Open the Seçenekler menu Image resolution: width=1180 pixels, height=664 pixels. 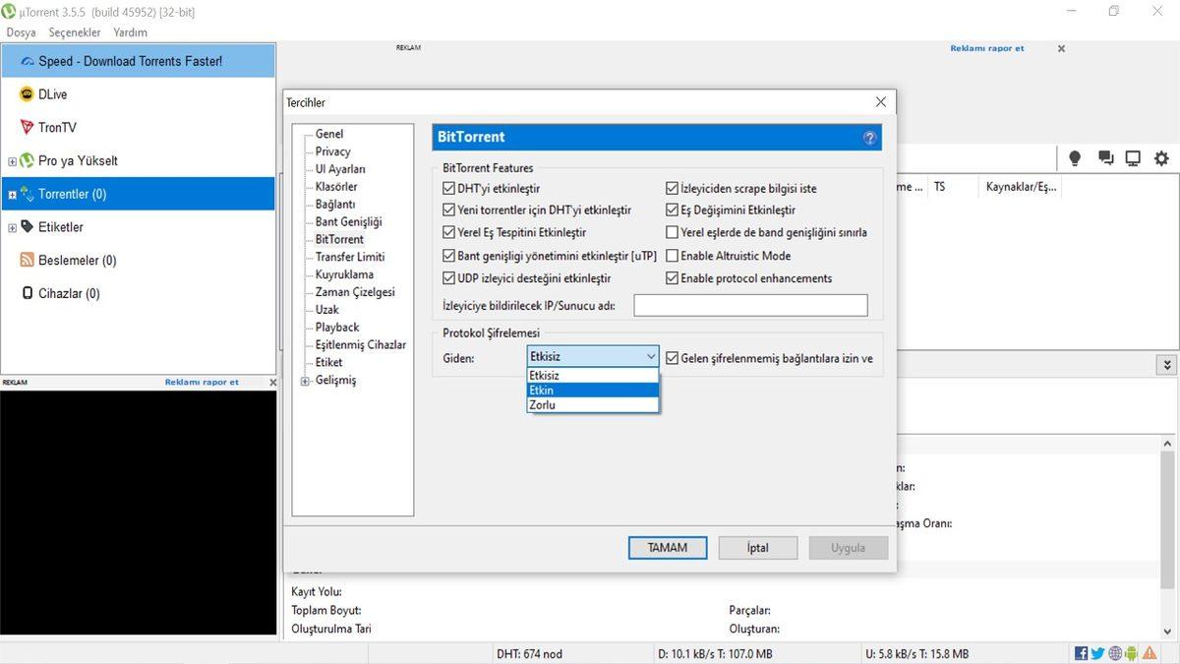[x=75, y=31]
